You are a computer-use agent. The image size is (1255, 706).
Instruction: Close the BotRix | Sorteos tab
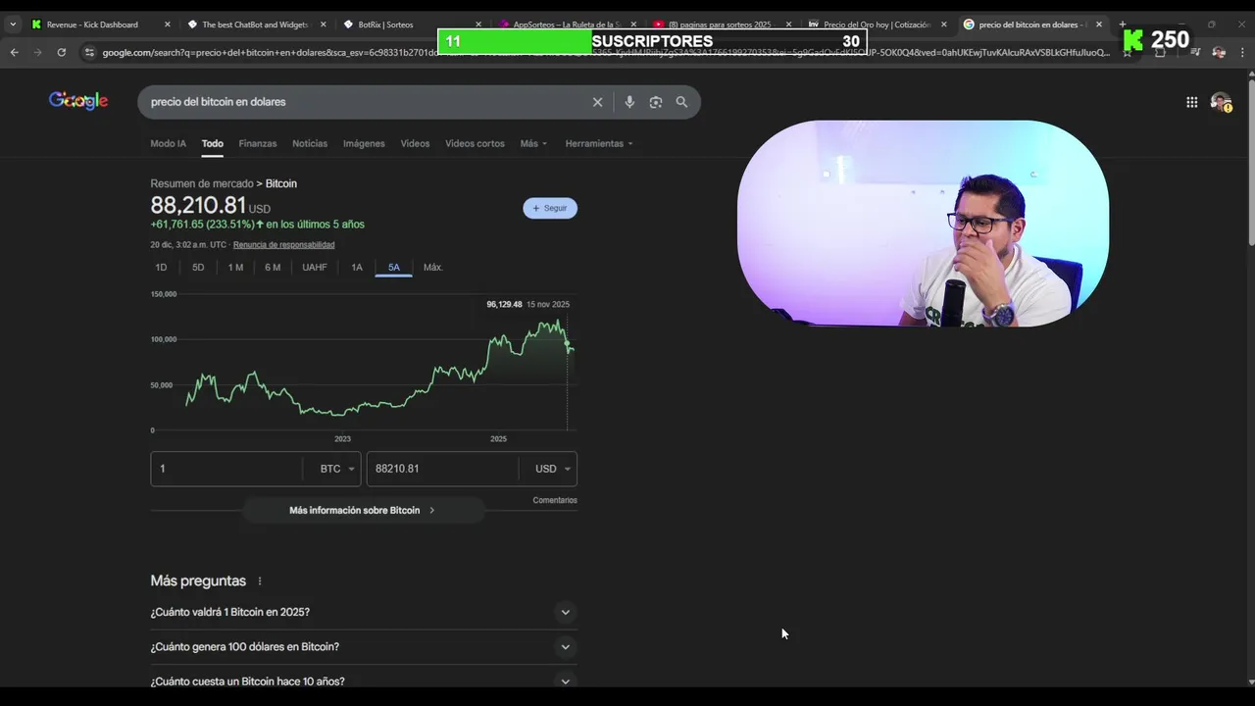(478, 25)
